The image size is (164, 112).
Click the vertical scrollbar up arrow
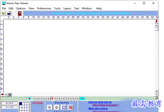pos(156,25)
